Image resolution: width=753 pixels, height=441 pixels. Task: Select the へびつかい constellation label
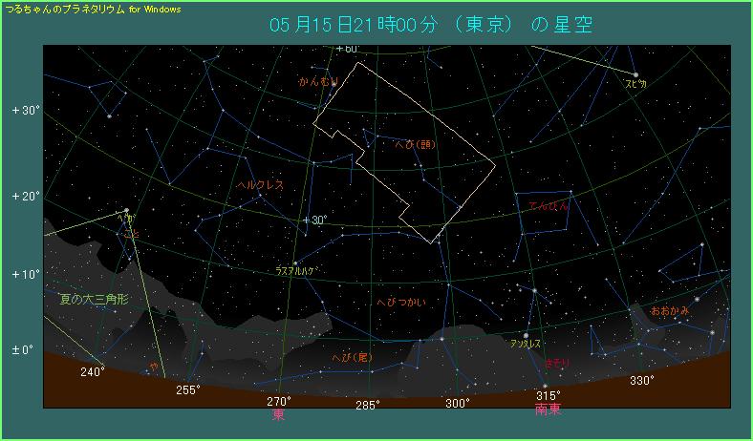pos(402,302)
